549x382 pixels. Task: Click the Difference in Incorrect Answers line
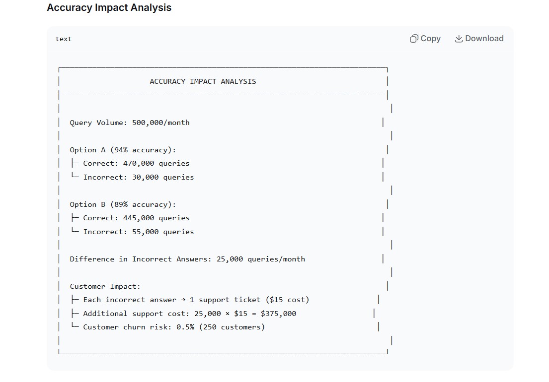click(187, 259)
